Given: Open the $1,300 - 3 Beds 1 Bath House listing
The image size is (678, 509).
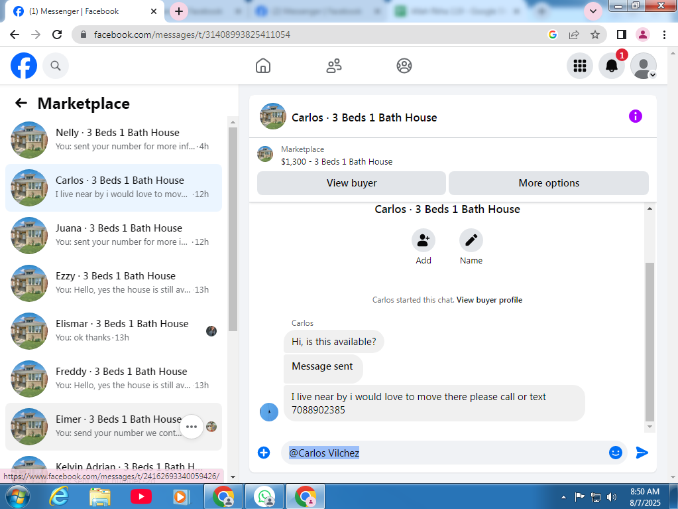Looking at the screenshot, I should click(337, 161).
